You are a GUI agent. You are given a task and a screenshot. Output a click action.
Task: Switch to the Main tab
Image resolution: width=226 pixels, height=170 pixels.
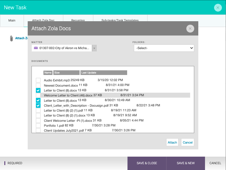(x=12, y=20)
